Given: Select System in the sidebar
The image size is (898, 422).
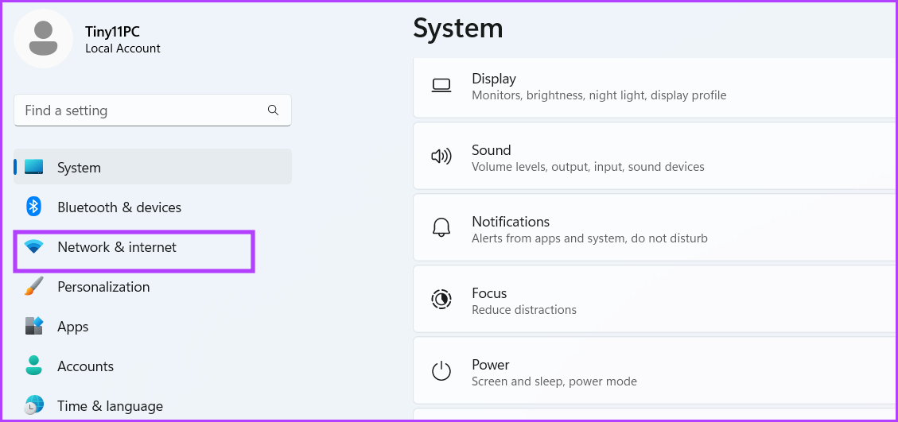Looking at the screenshot, I should (153, 167).
